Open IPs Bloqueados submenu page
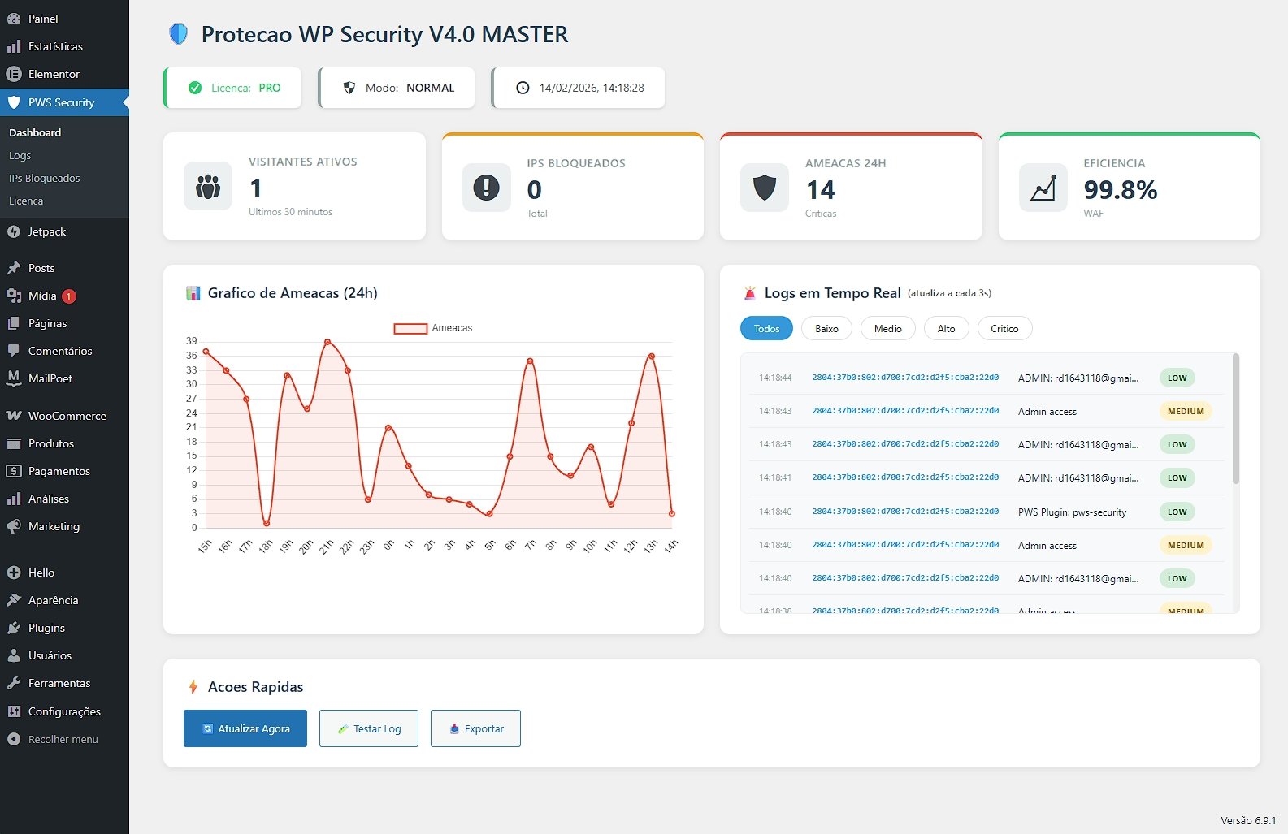The height and width of the screenshot is (834, 1288). (x=45, y=179)
